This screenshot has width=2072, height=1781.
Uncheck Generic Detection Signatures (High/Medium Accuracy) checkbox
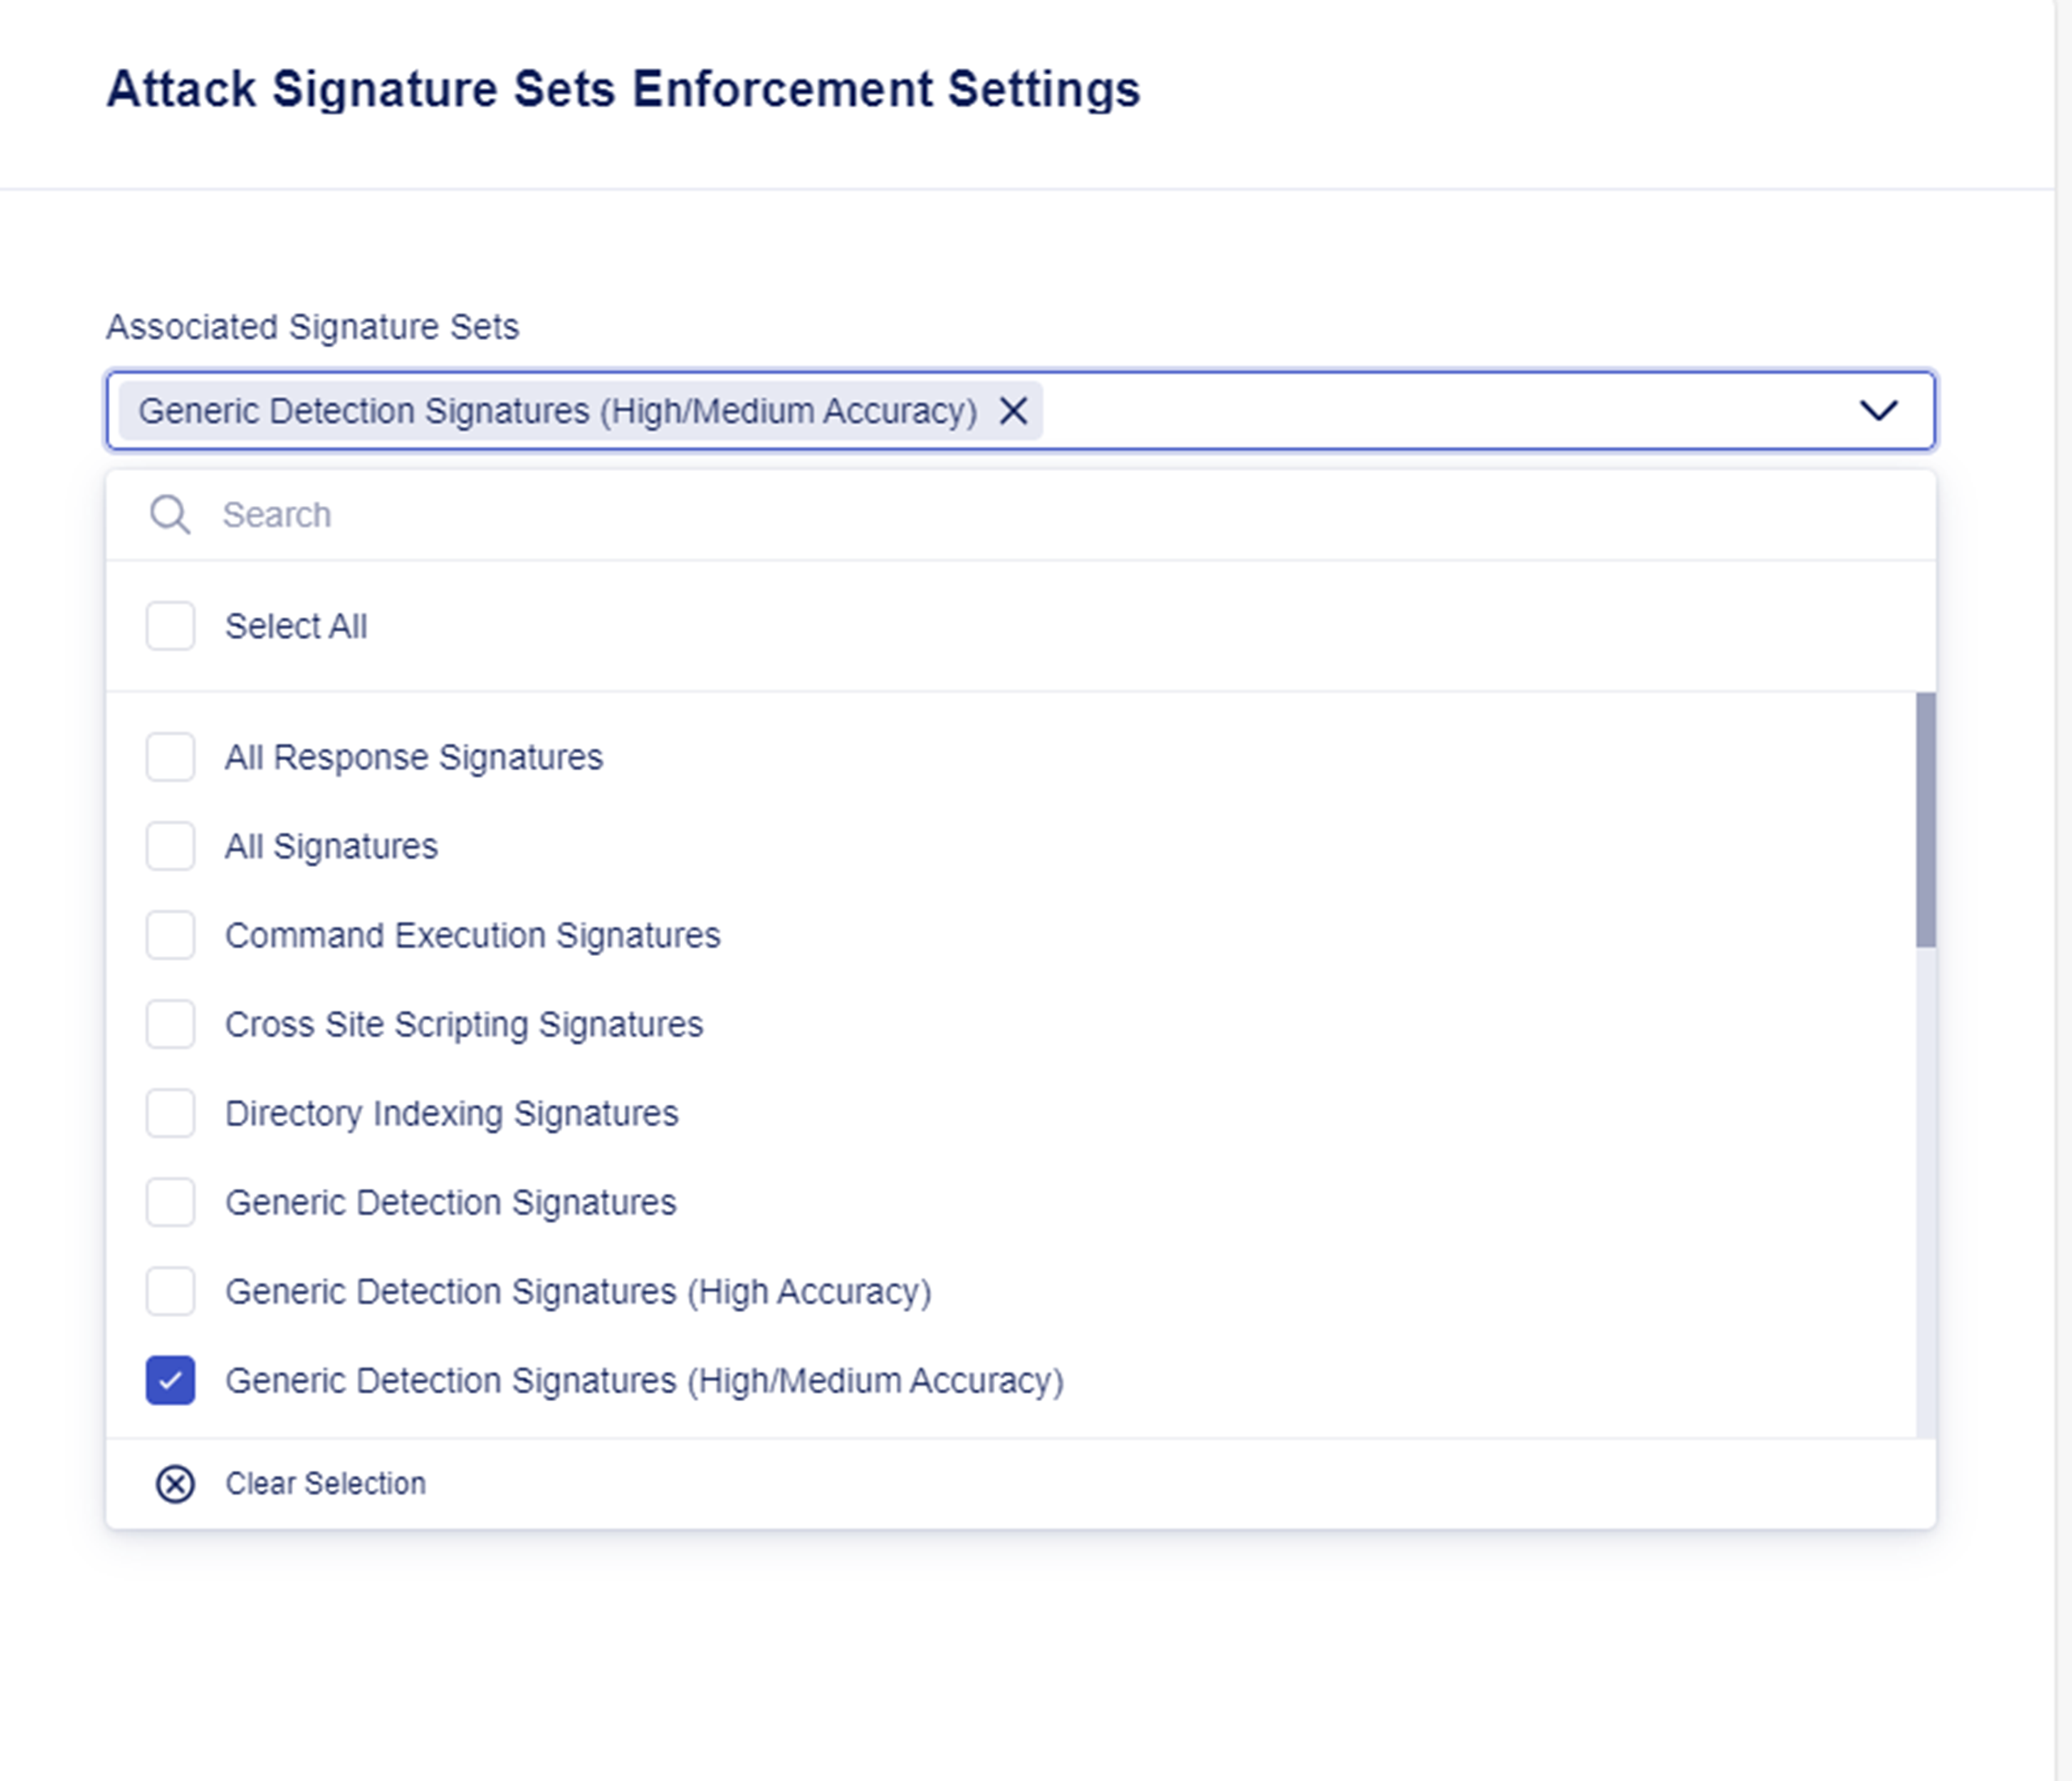coord(170,1379)
